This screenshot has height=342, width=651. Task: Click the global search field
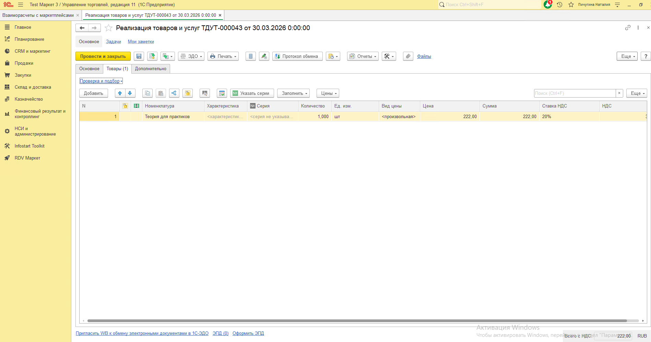pos(490,5)
